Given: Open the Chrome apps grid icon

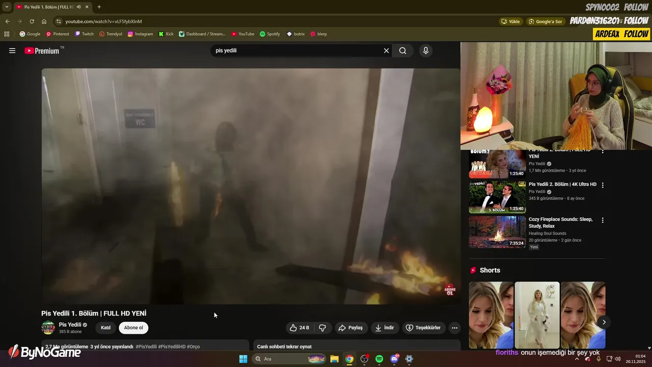Looking at the screenshot, I should (7, 34).
